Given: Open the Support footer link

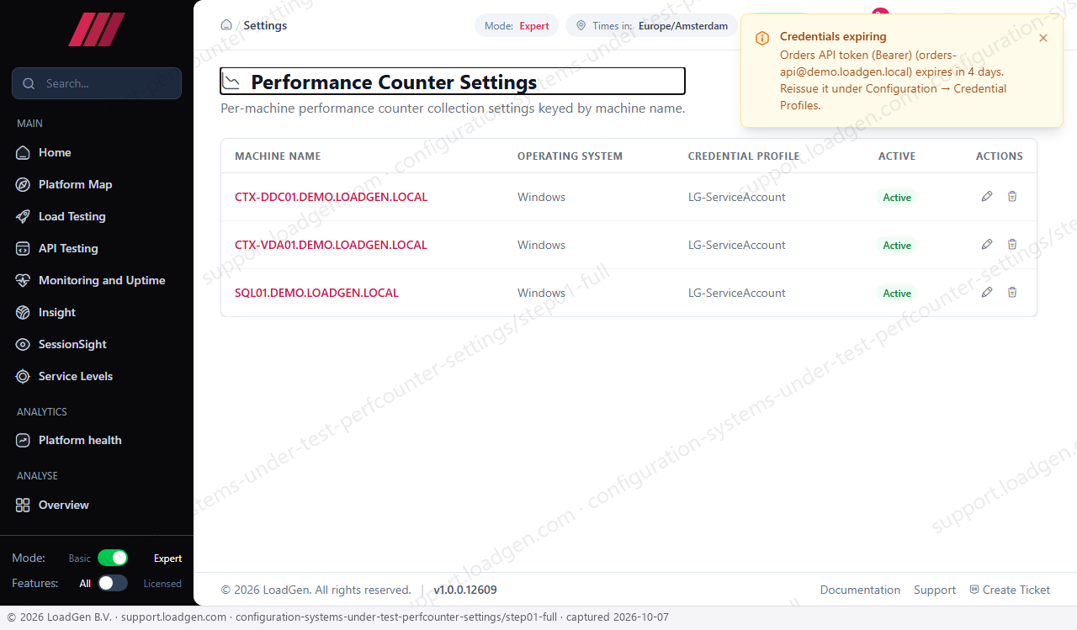Looking at the screenshot, I should pos(935,590).
